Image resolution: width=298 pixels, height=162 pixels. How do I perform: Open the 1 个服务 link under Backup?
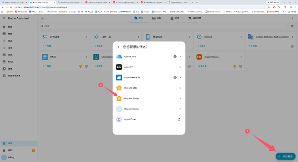[201, 46]
